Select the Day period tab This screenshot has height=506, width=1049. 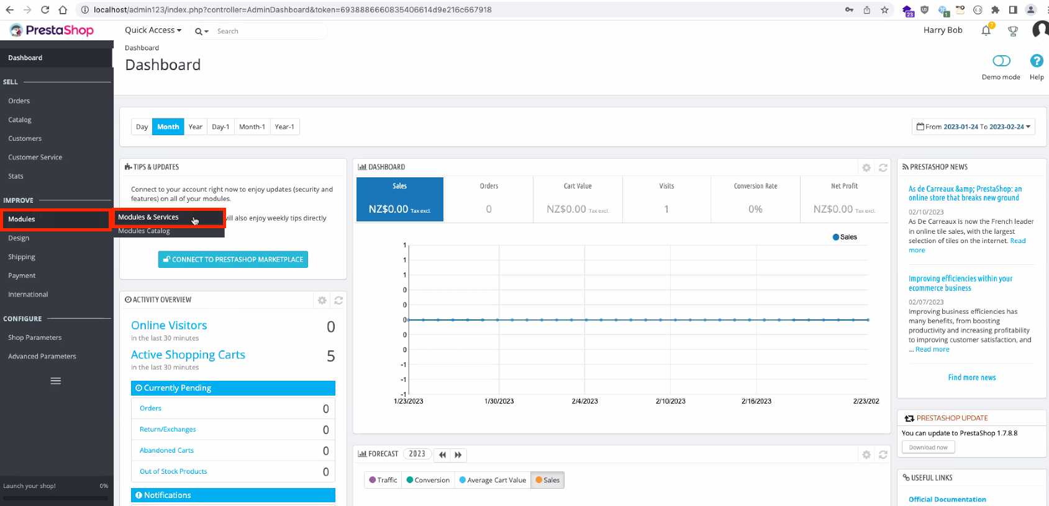point(142,126)
